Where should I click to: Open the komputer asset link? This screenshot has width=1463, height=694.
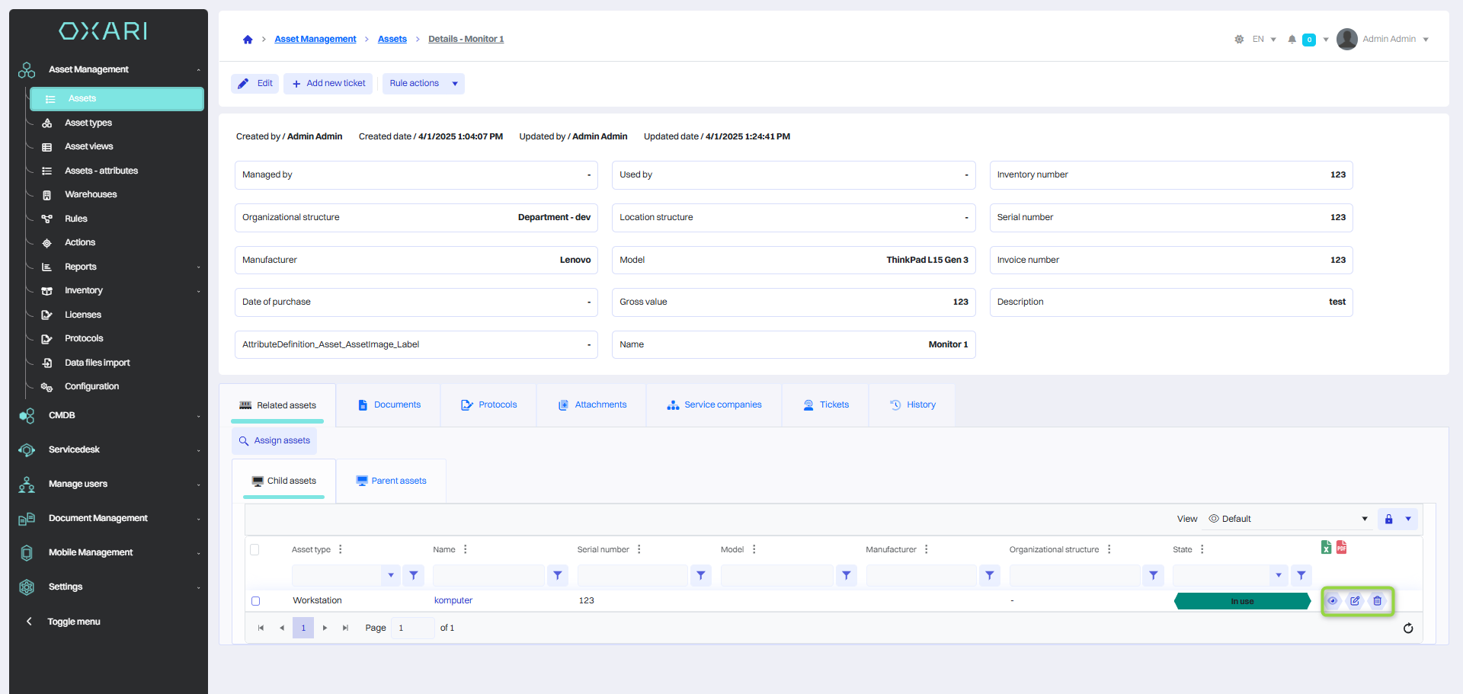point(453,601)
